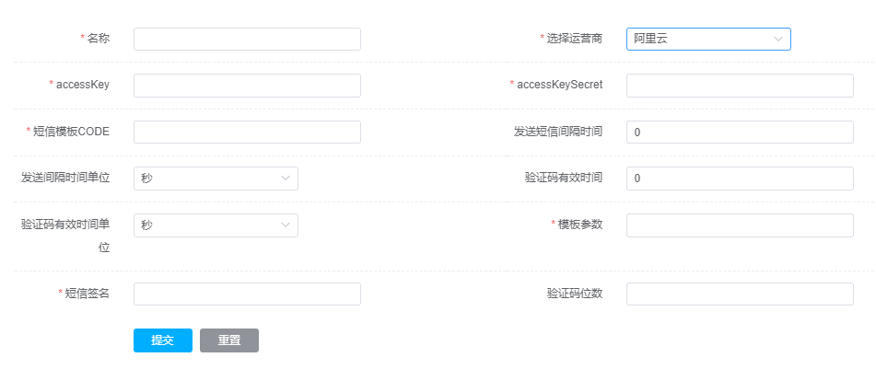This screenshot has height=369, width=876.
Task: Select the 验证码位数 input field
Action: click(x=740, y=294)
